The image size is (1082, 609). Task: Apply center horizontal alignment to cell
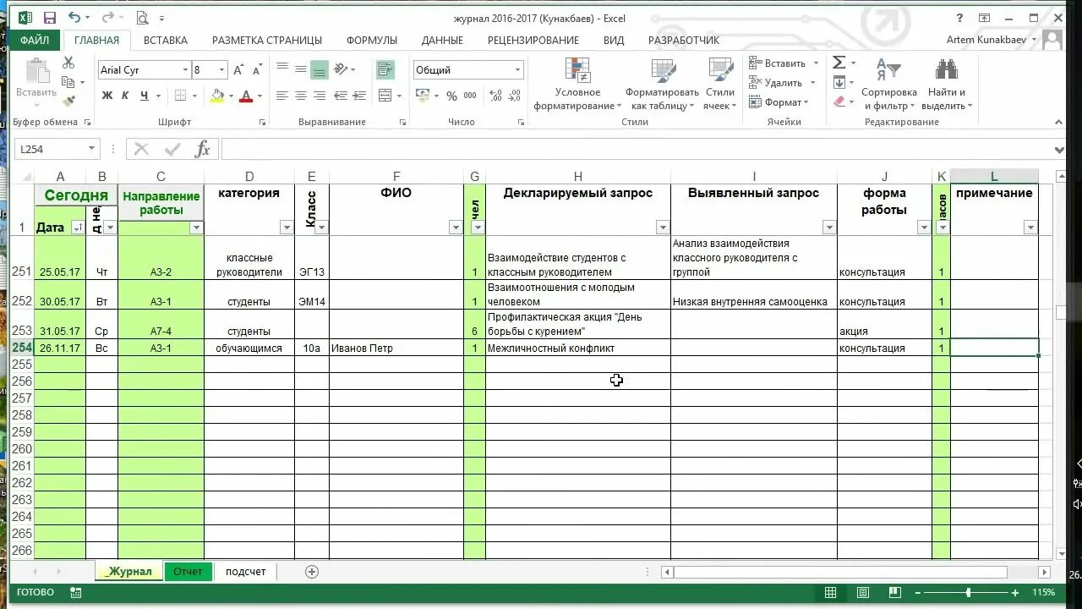[x=300, y=96]
